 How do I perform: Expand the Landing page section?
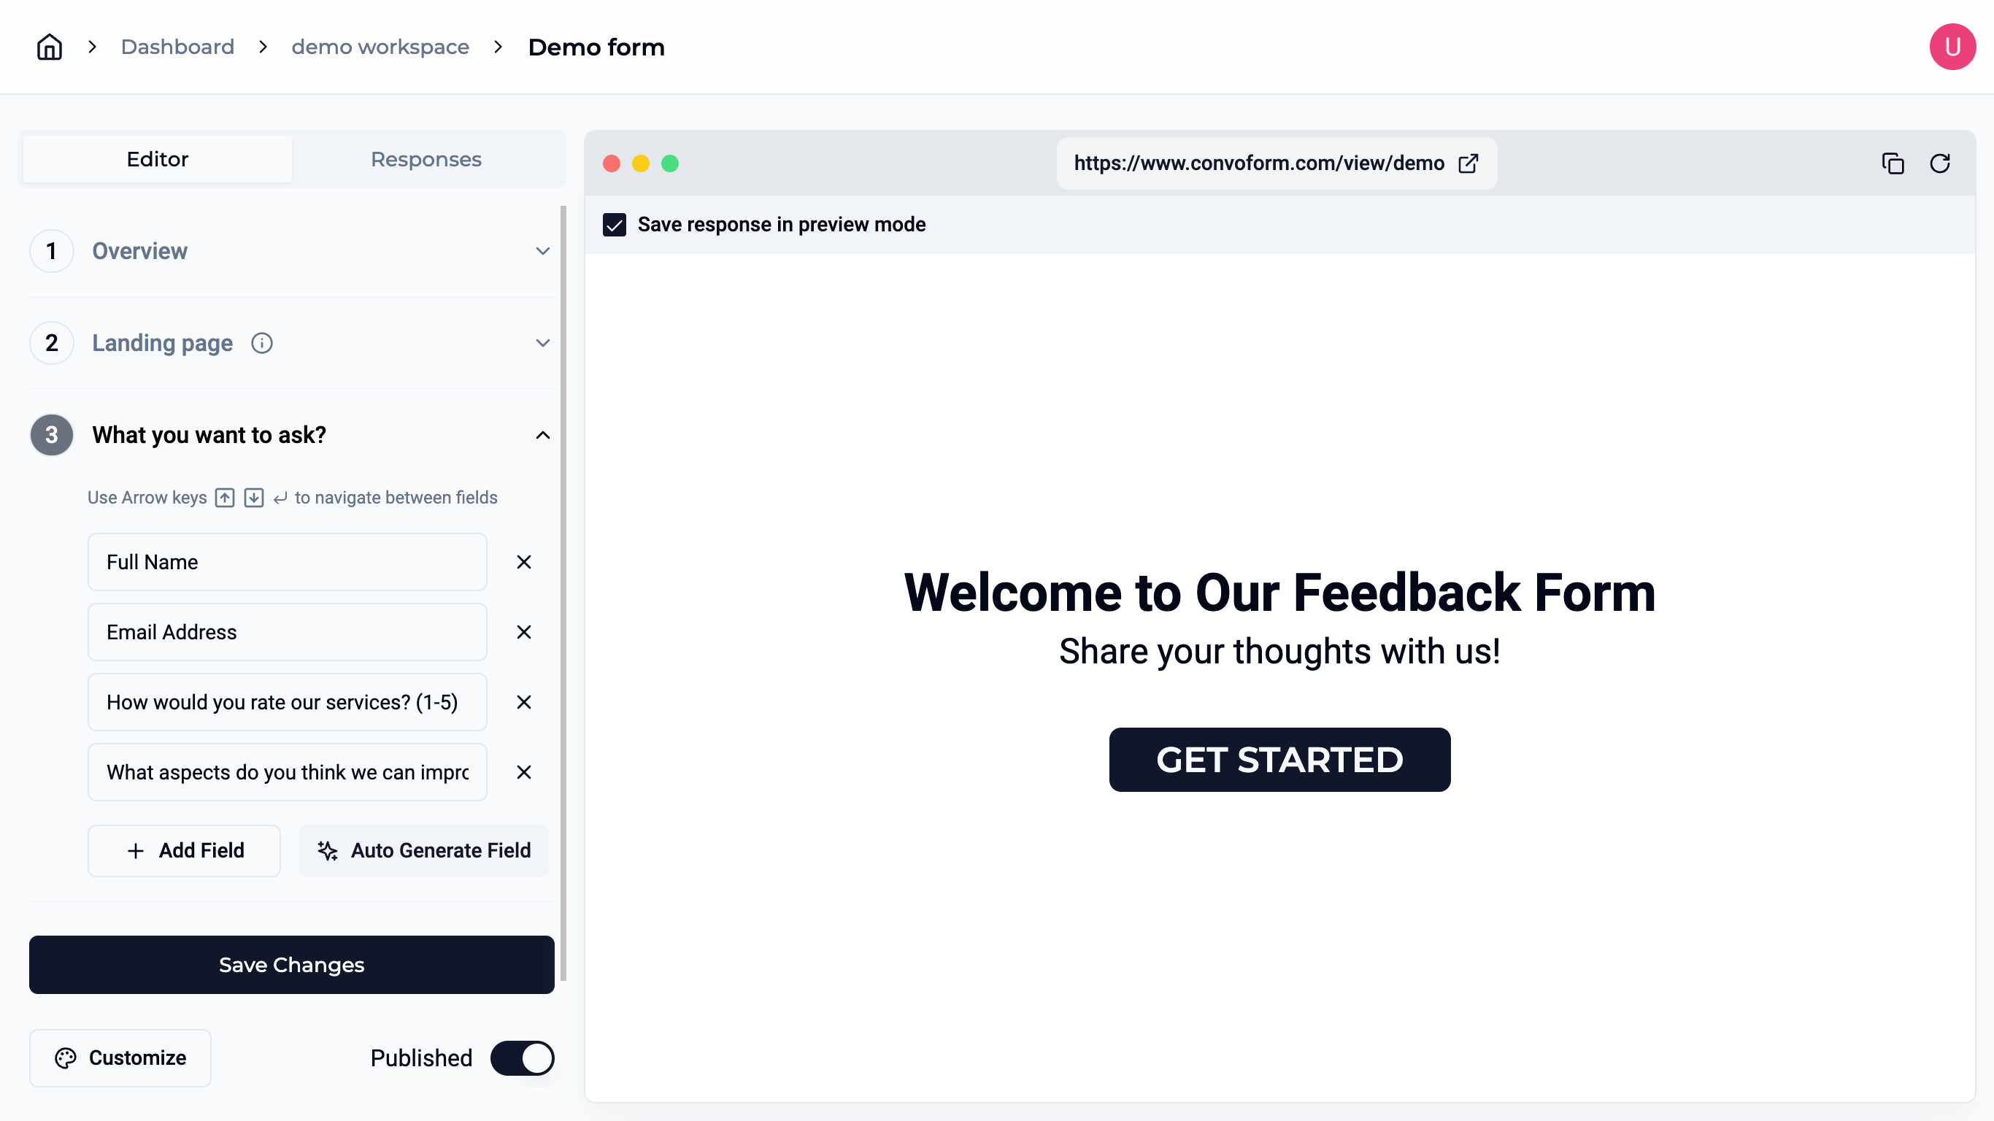[544, 342]
